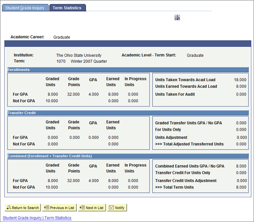The width and height of the screenshot is (254, 222).
Task: Click the Institution: label
Action: (24, 55)
